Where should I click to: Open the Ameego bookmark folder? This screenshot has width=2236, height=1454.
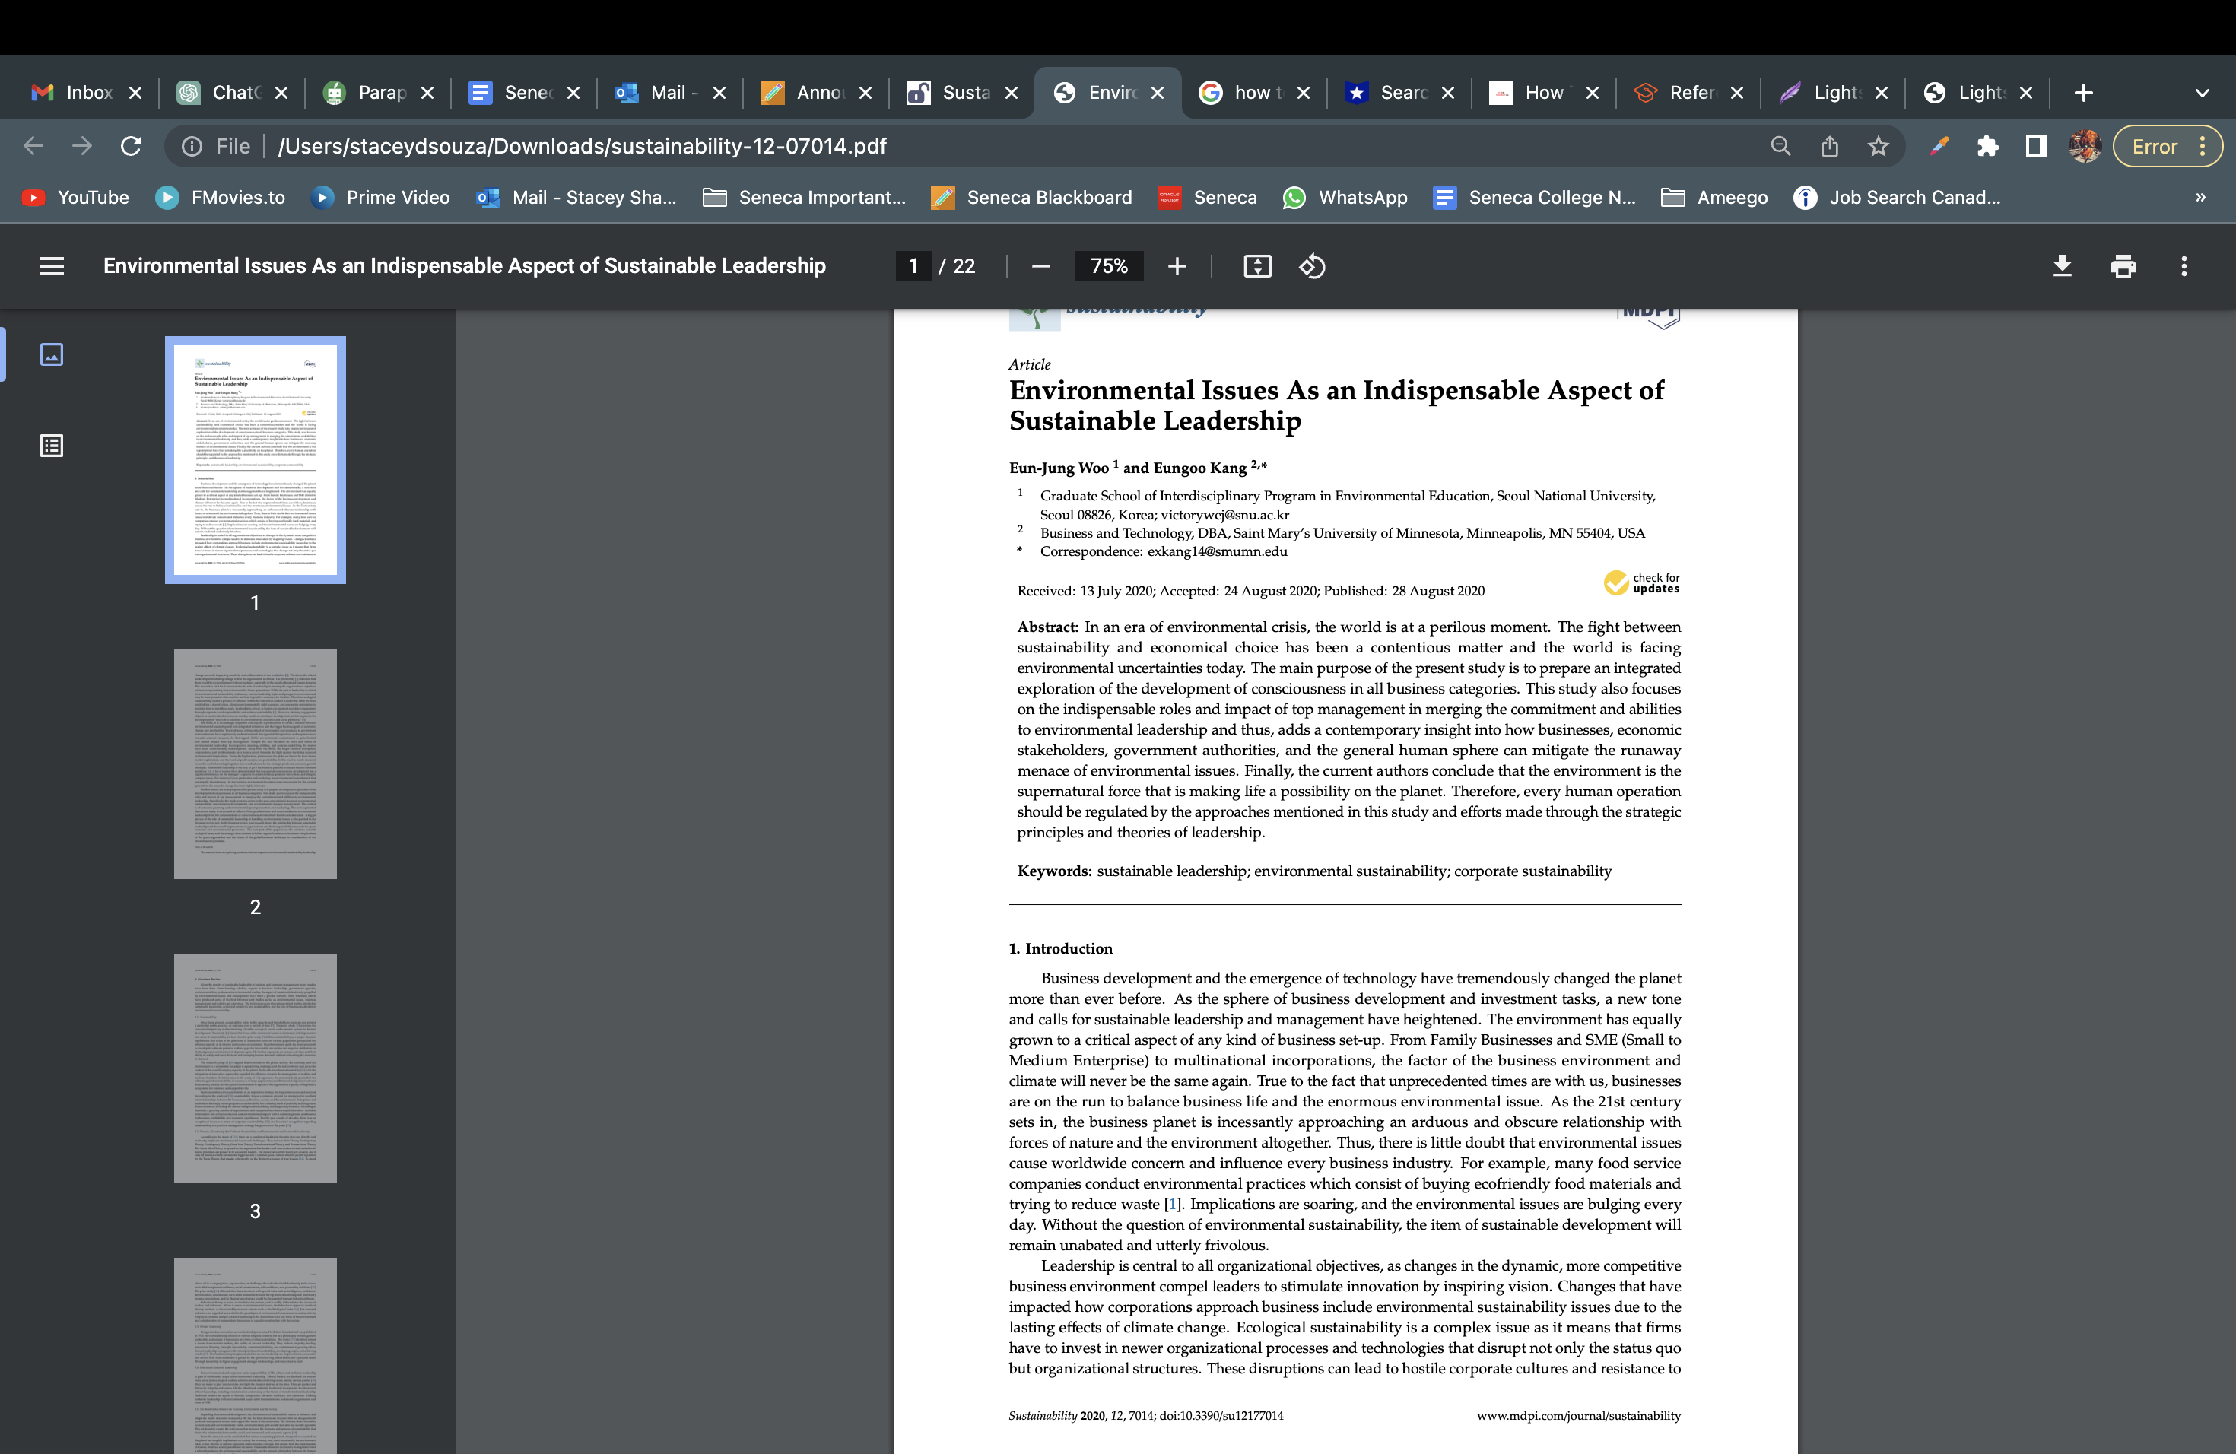pyautogui.click(x=1714, y=197)
